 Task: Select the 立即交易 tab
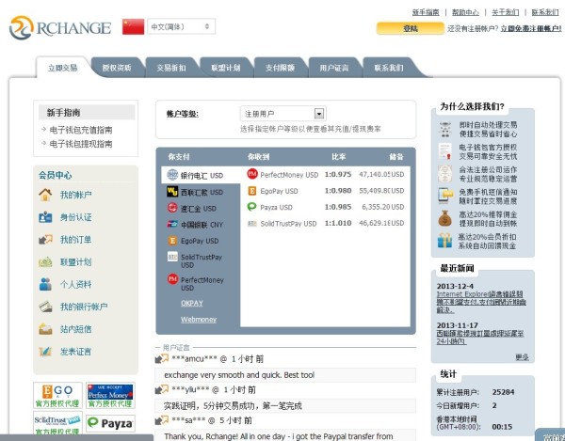pyautogui.click(x=63, y=68)
